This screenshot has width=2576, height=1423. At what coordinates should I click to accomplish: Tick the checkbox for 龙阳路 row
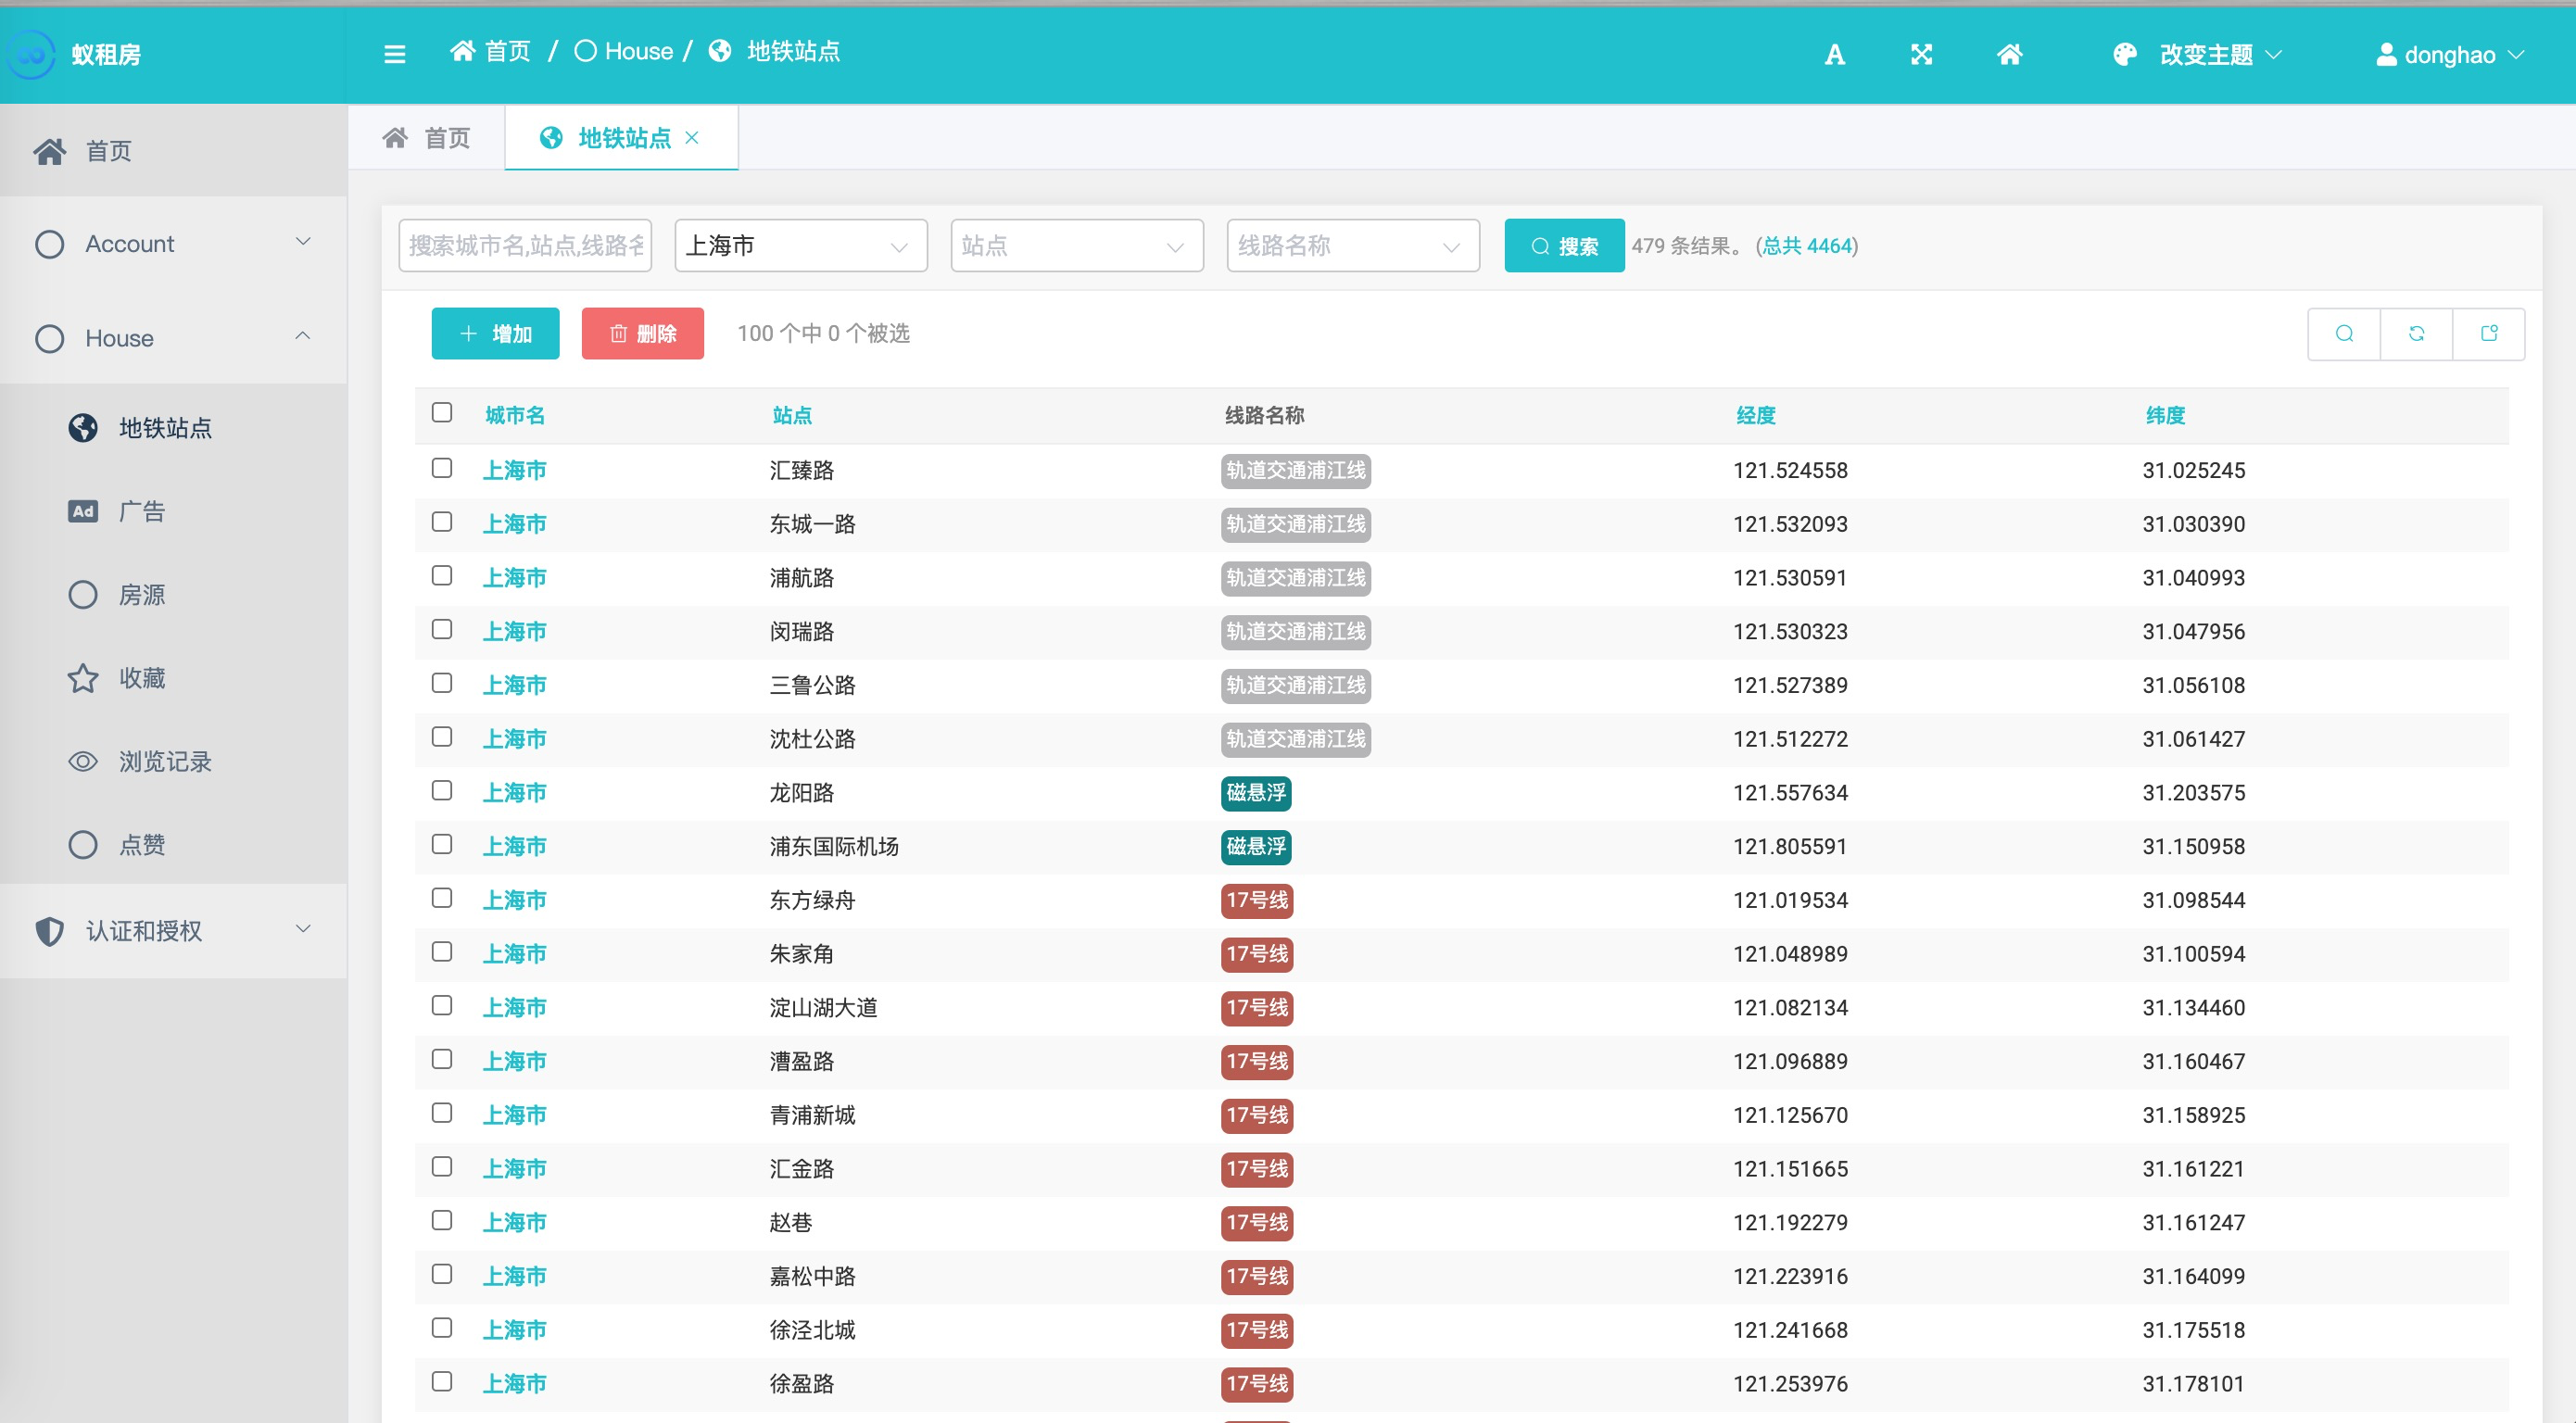pyautogui.click(x=442, y=791)
